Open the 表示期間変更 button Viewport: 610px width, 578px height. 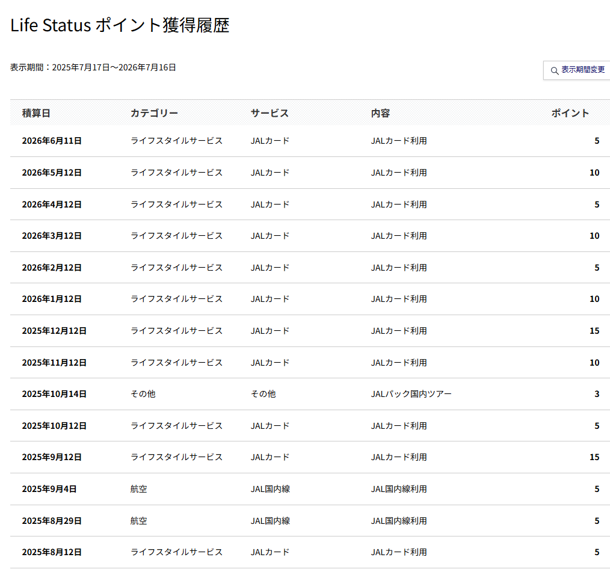click(577, 70)
